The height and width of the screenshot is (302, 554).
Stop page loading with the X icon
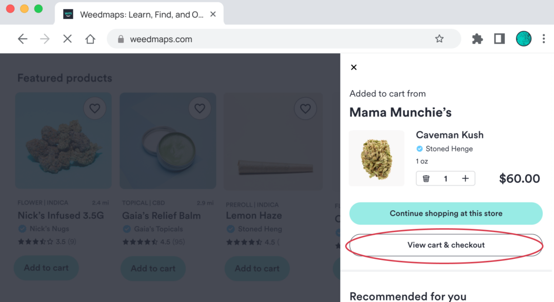[67, 38]
